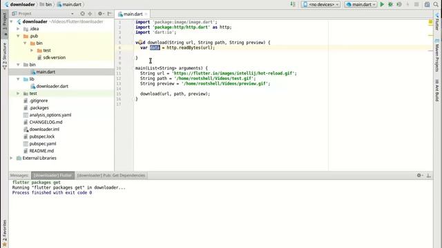442x248 pixels.
Task: Click line number 14 in gutter
Action: click(119, 89)
